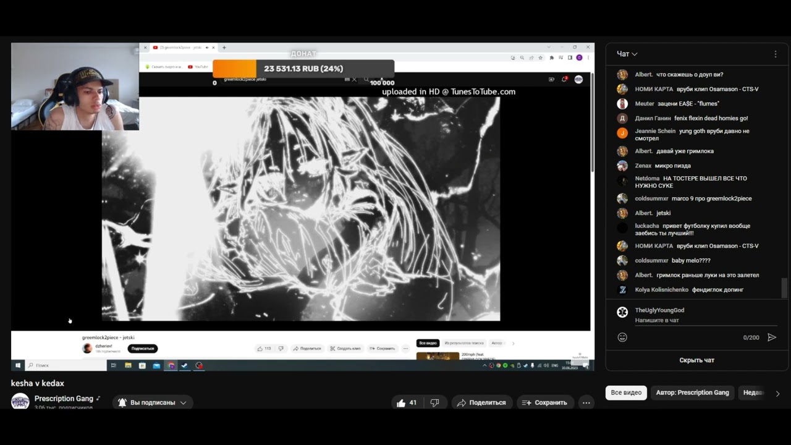Click the streamed YouTube search magnifier

coord(366,80)
